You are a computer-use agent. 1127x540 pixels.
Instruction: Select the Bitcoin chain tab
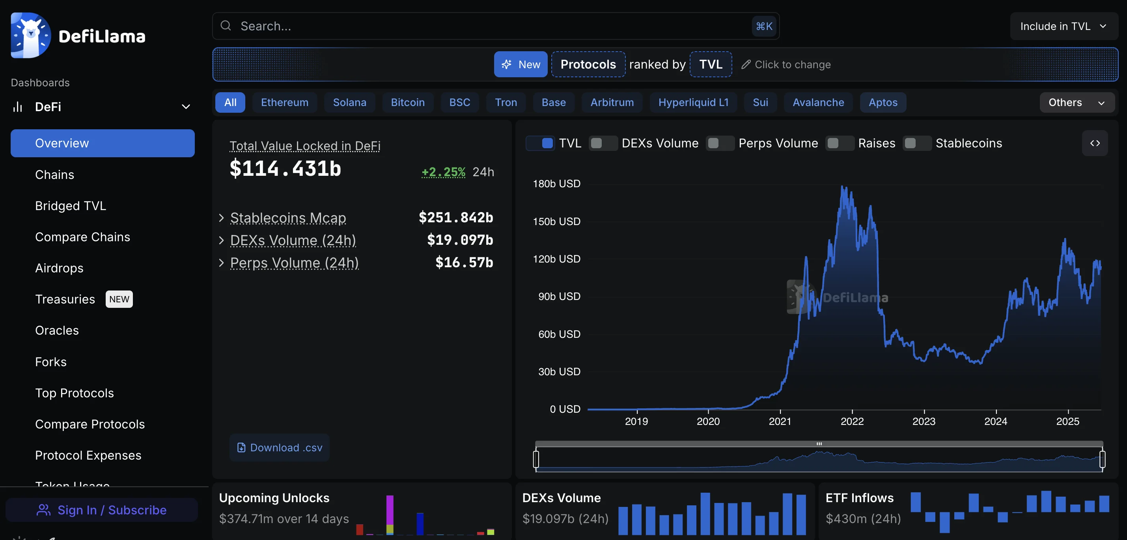pos(408,102)
